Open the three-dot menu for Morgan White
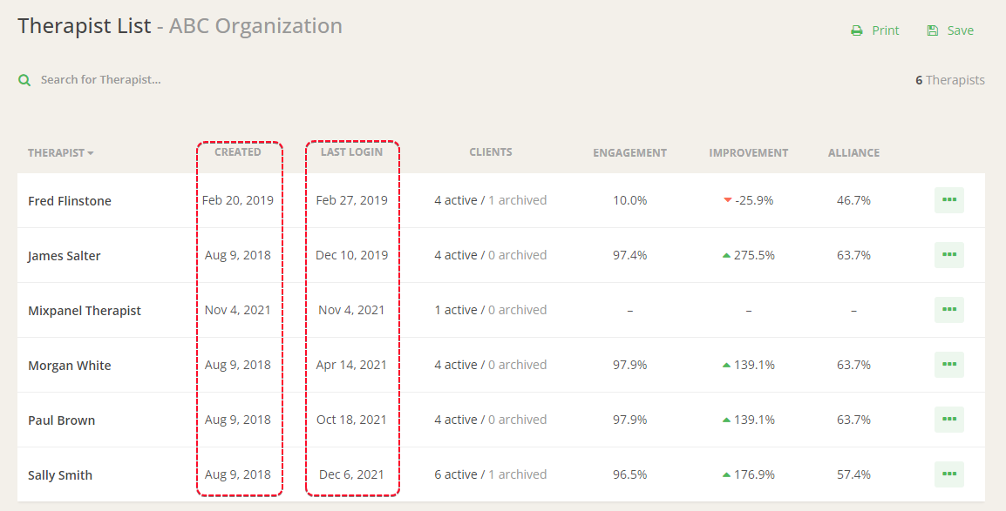Image resolution: width=1006 pixels, height=511 pixels. coord(948,365)
